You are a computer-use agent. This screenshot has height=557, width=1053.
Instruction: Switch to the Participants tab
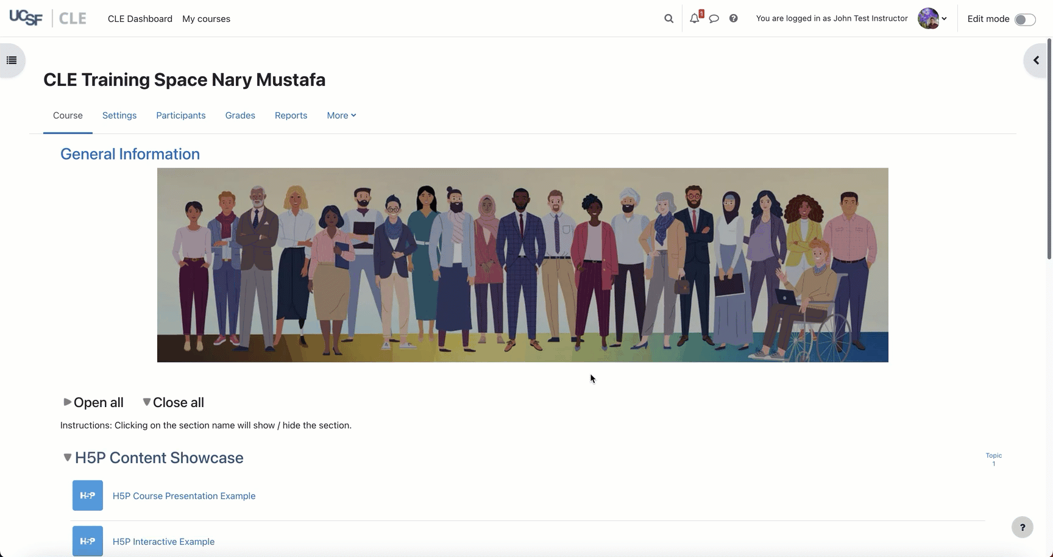coord(180,115)
